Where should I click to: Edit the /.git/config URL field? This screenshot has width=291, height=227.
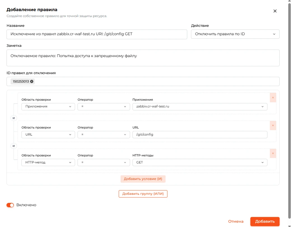click(200, 135)
